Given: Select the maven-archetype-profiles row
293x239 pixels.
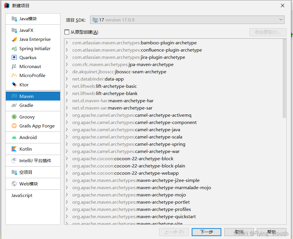Looking at the screenshot, I should tap(174, 209).
